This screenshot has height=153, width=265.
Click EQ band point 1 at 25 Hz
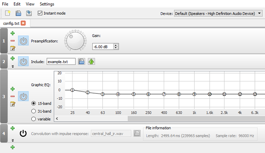pos(72,90)
